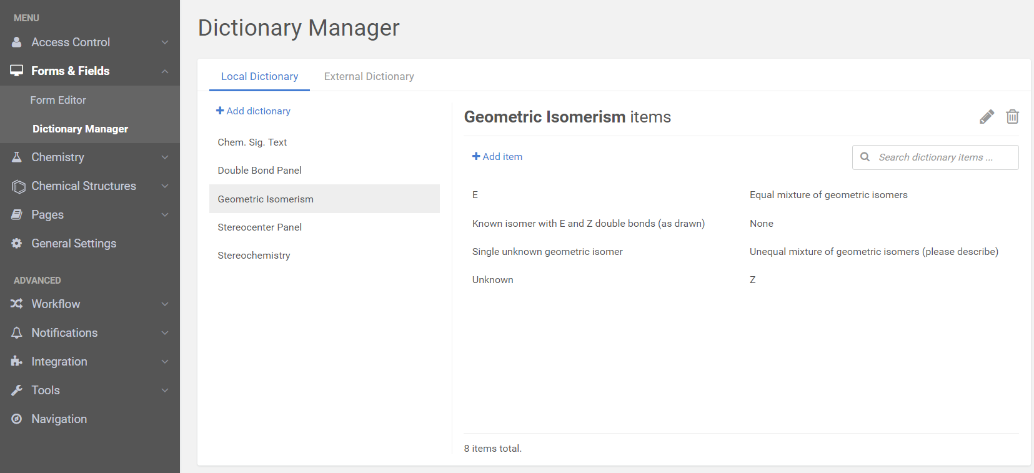Image resolution: width=1034 pixels, height=473 pixels.
Task: Click the Pages book icon
Action: [17, 214]
